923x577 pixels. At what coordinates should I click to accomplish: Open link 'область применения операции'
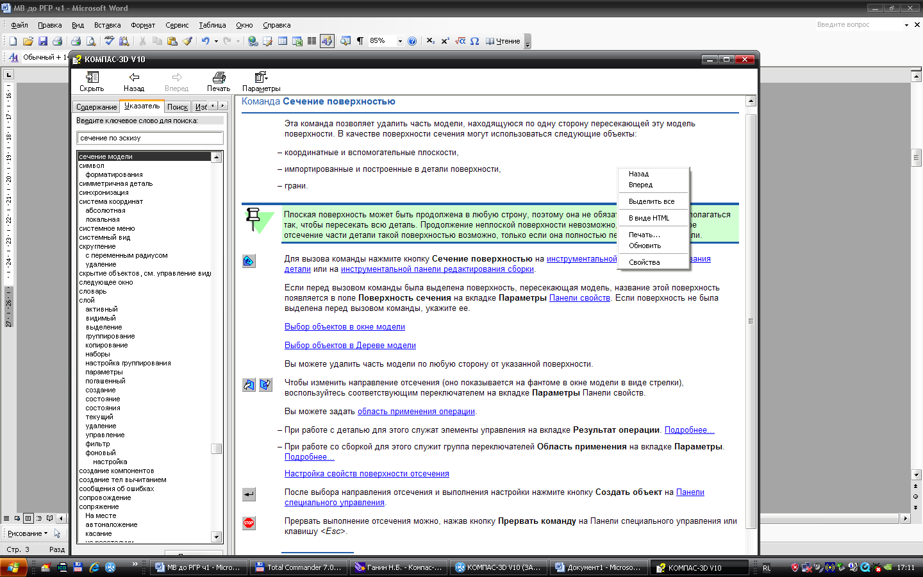click(416, 412)
